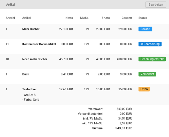This screenshot has width=169, height=137.
Task: Select the Buch article name
Action: click(x=26, y=74)
